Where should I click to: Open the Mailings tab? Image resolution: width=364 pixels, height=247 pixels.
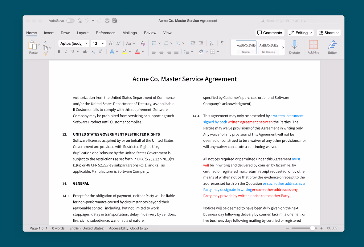tap(129, 33)
